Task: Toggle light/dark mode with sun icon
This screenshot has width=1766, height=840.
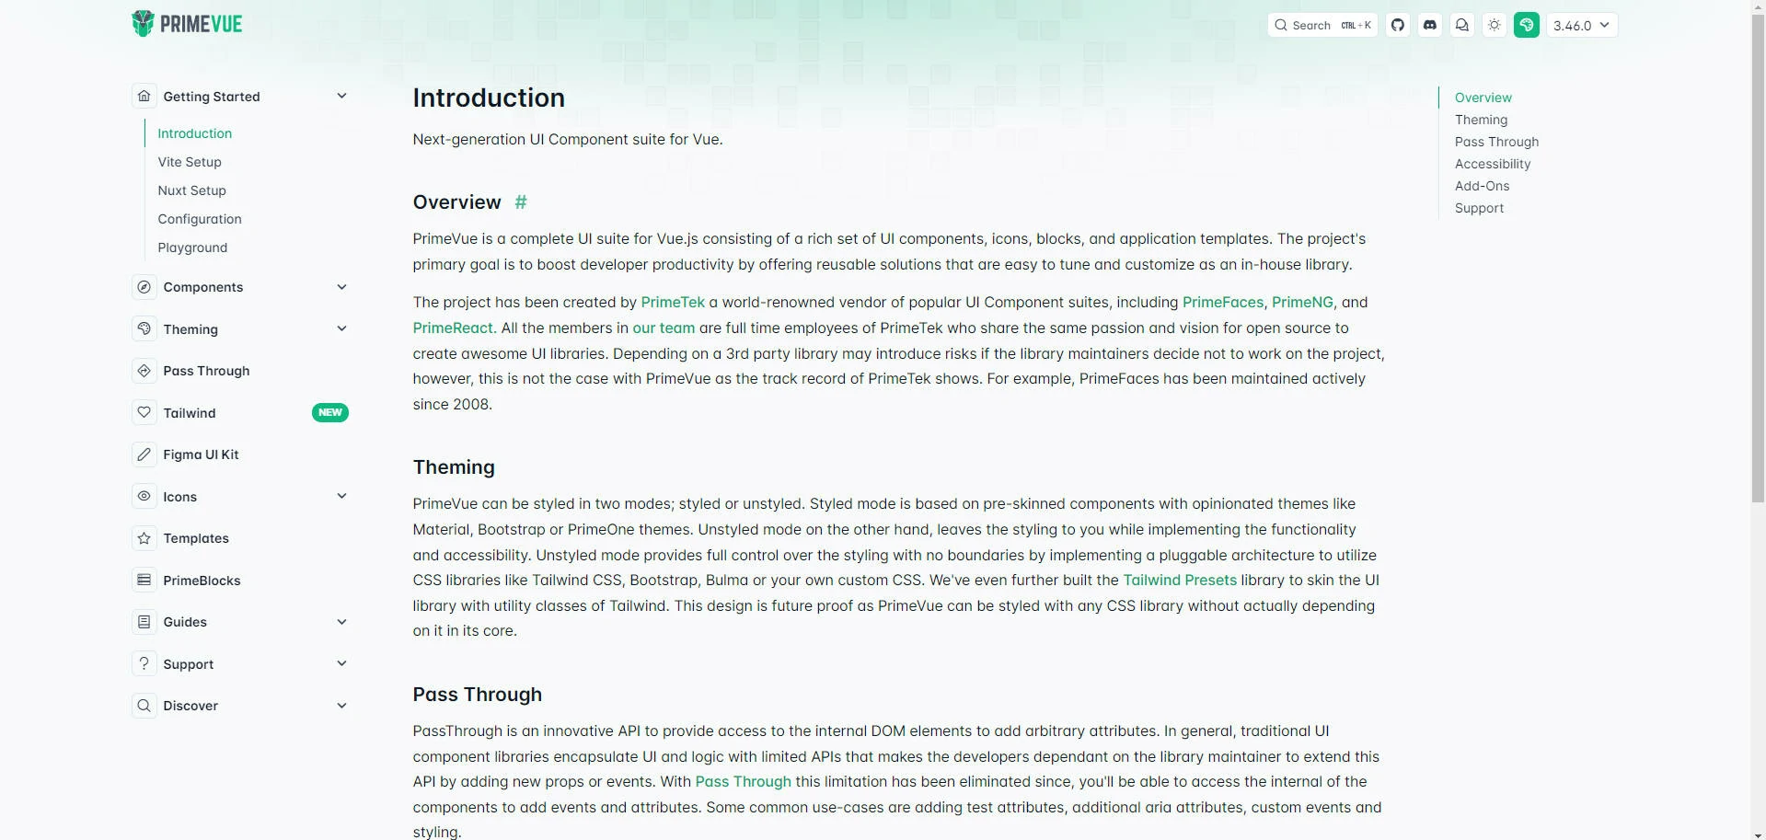Action: coord(1494,25)
